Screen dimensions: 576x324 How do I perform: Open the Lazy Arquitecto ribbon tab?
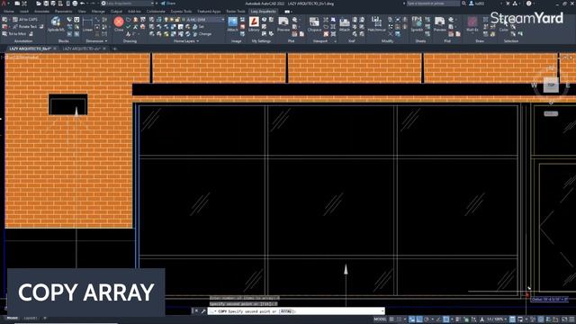coord(263,12)
